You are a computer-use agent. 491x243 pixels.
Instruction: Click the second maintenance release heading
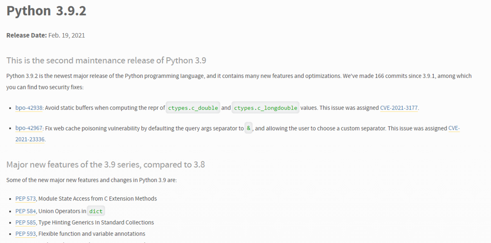106,60
